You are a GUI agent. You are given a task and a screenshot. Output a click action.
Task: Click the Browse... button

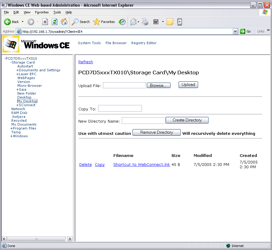(159, 85)
